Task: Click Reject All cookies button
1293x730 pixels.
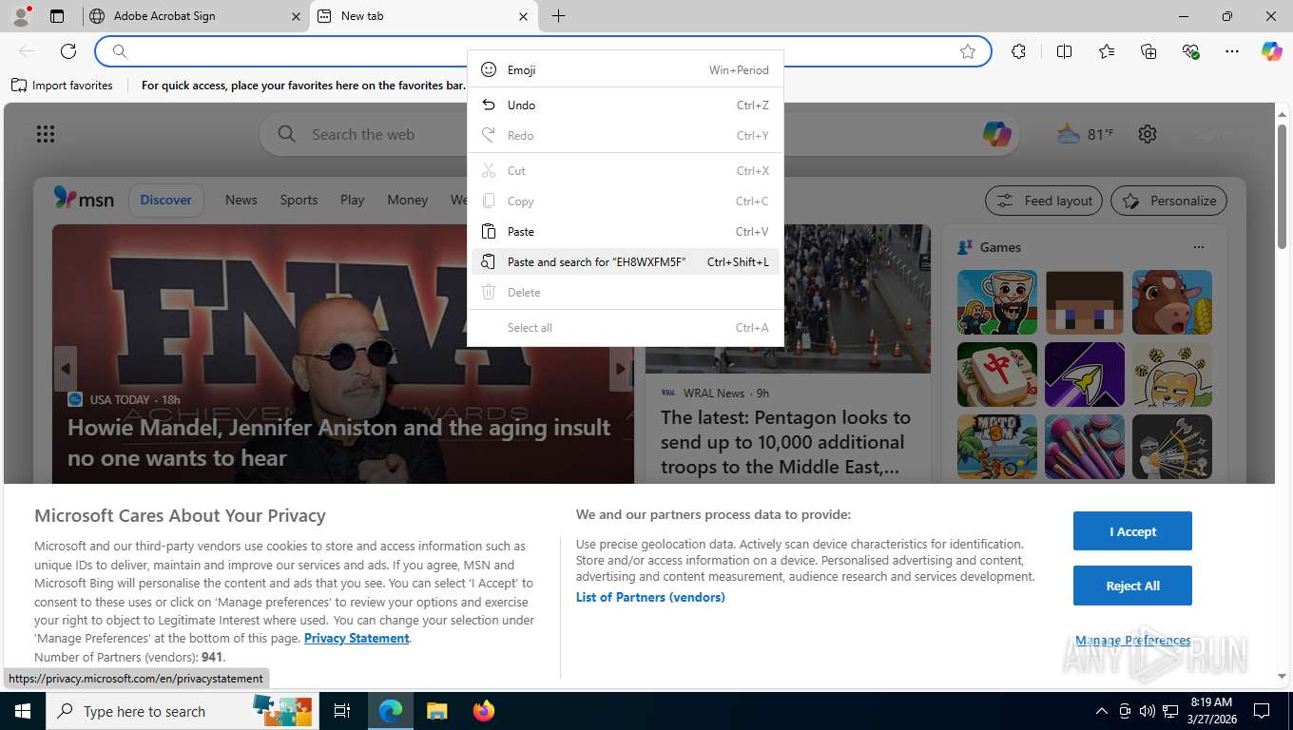Action: pos(1132,586)
